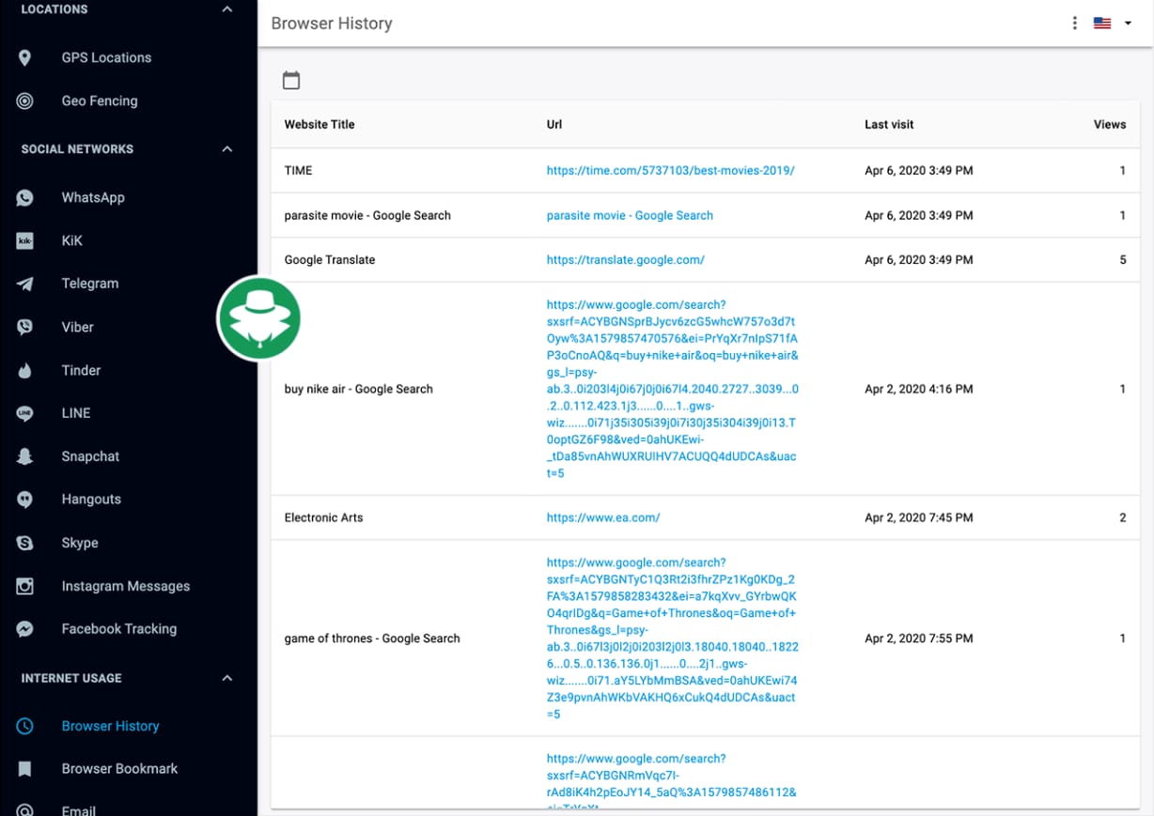Viewport: 1154px width, 816px height.
Task: Select the KiK icon in the sidebar
Action: pos(25,240)
